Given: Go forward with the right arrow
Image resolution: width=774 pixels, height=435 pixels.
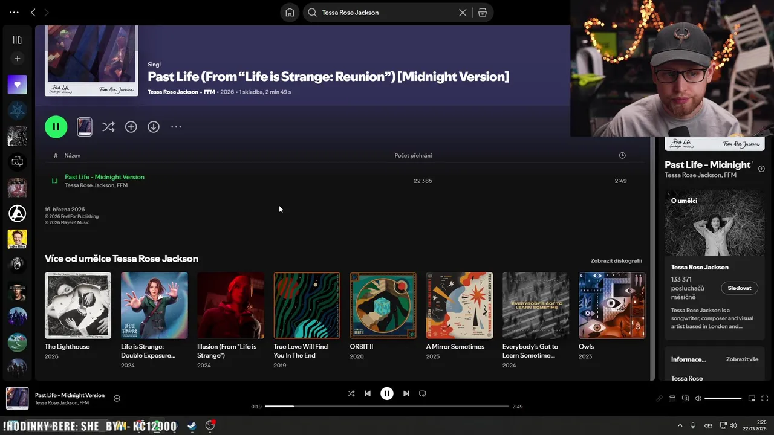Looking at the screenshot, I should point(47,12).
